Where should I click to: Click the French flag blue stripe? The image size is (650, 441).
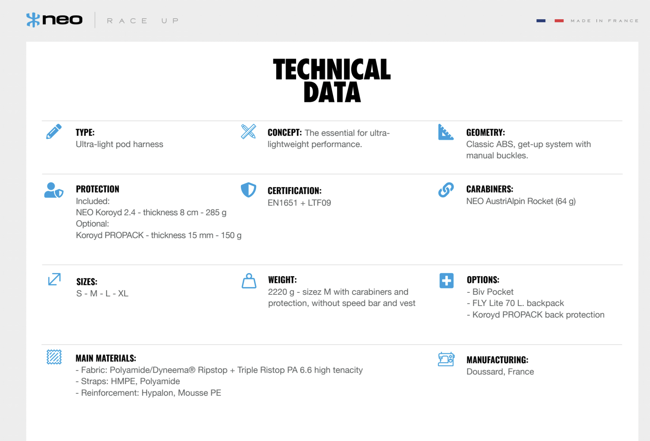click(x=541, y=21)
